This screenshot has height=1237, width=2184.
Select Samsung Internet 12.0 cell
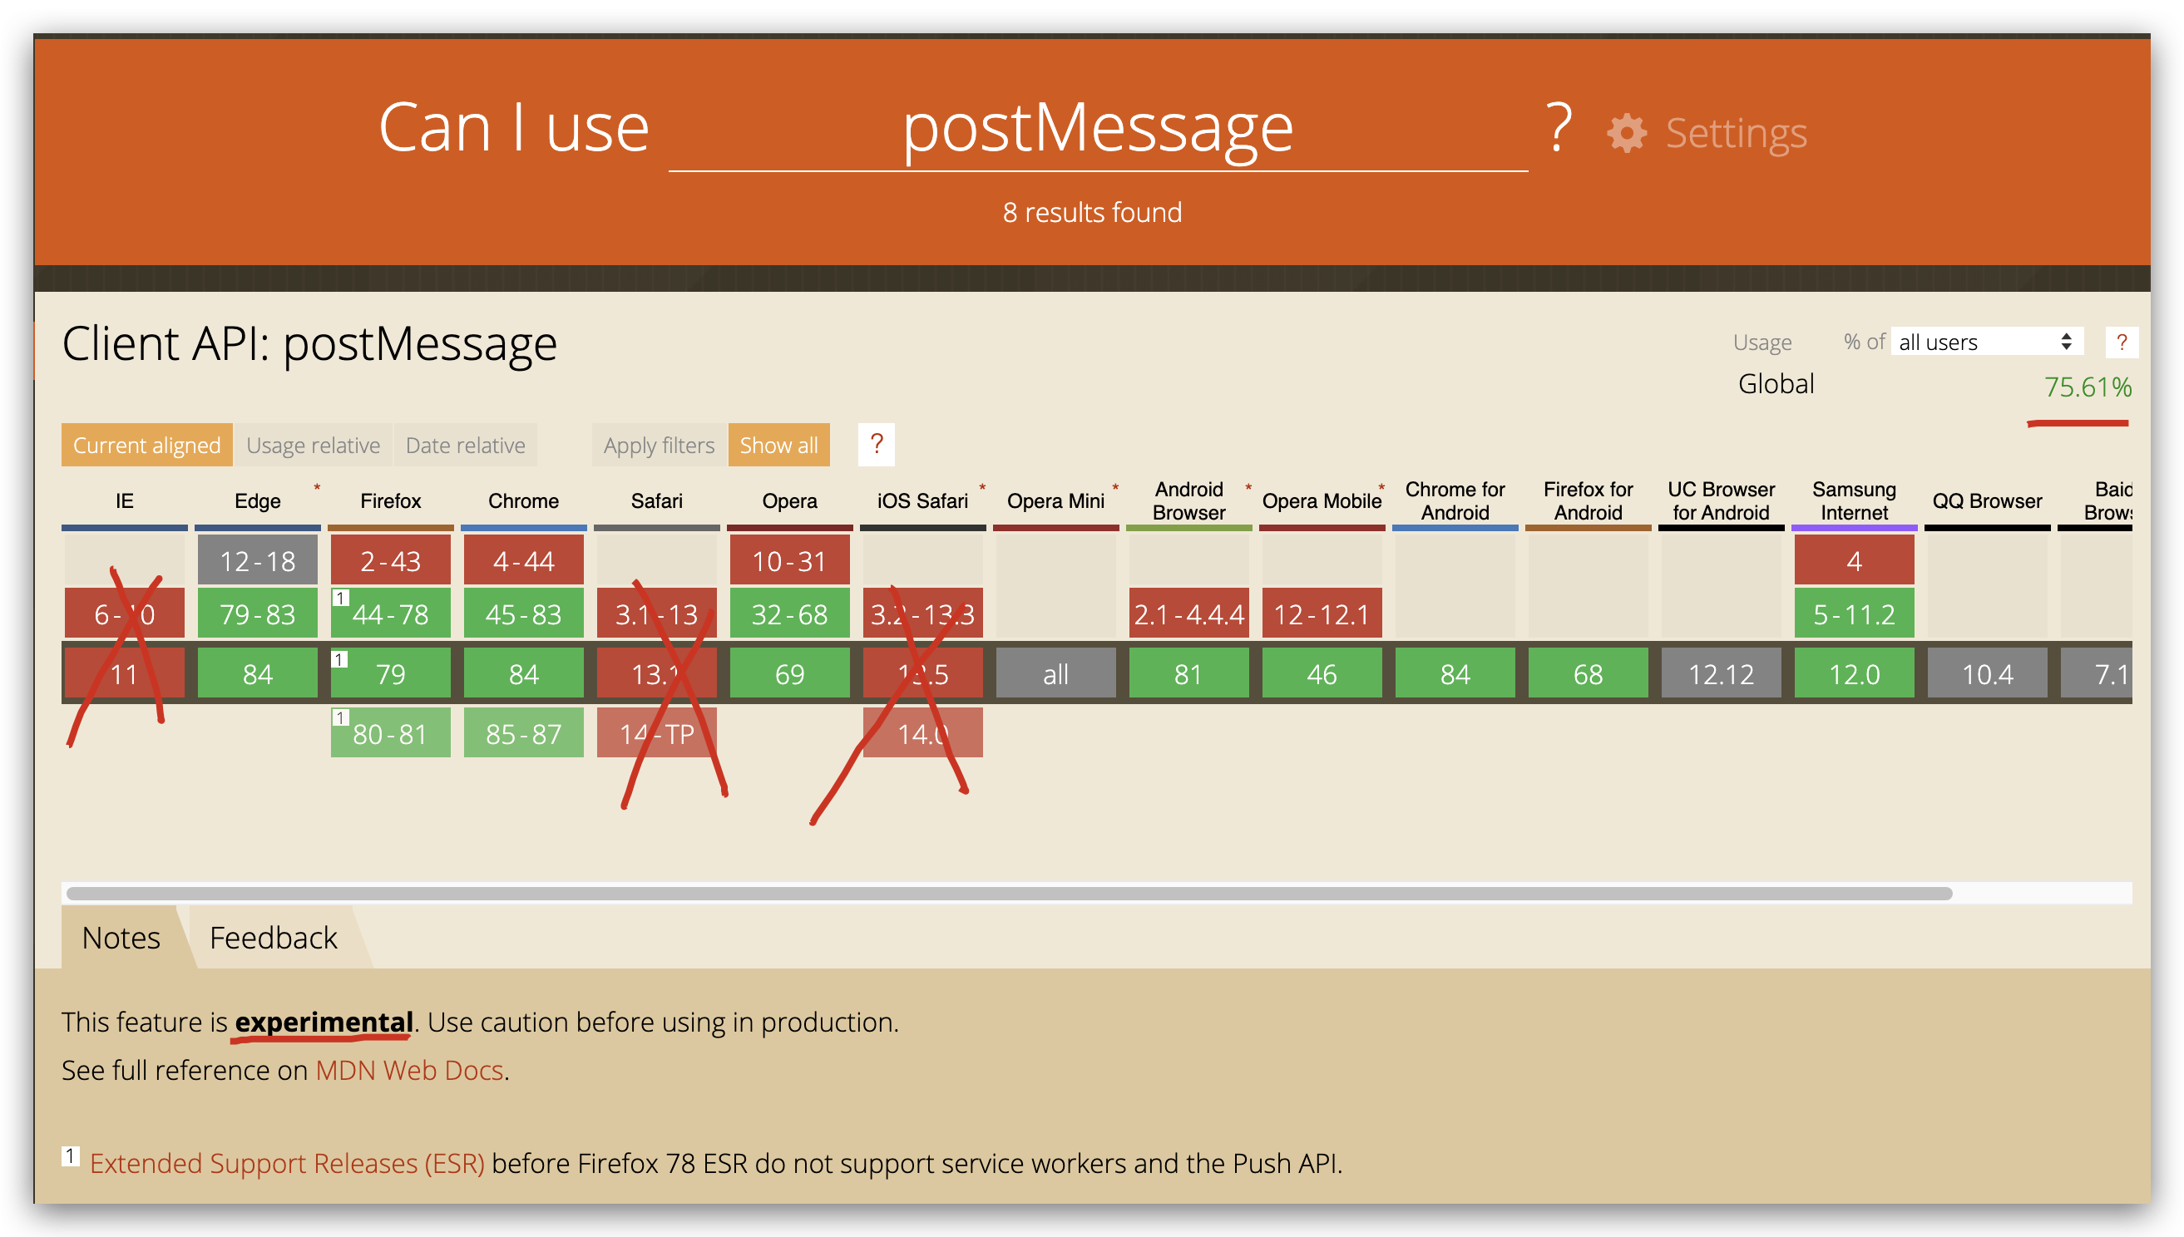coord(1854,673)
